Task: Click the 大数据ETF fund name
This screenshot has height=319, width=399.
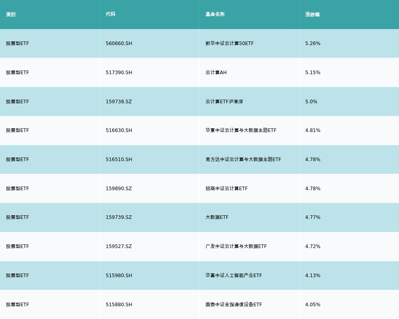Action: [217, 217]
